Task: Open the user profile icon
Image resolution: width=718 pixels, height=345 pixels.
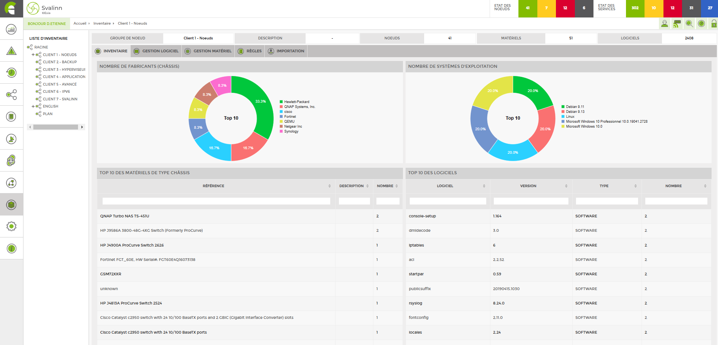Action: pos(665,24)
